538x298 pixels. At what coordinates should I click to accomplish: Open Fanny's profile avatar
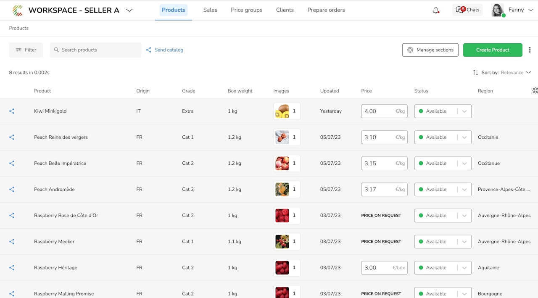[498, 10]
